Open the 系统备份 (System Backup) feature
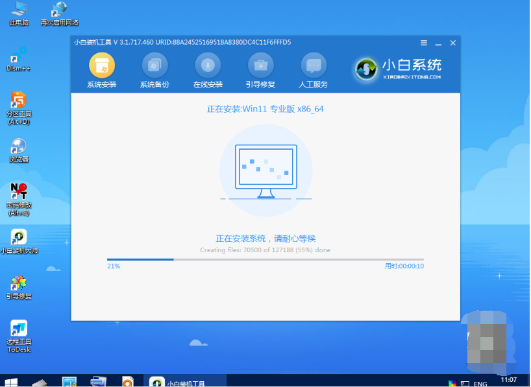 coord(154,69)
